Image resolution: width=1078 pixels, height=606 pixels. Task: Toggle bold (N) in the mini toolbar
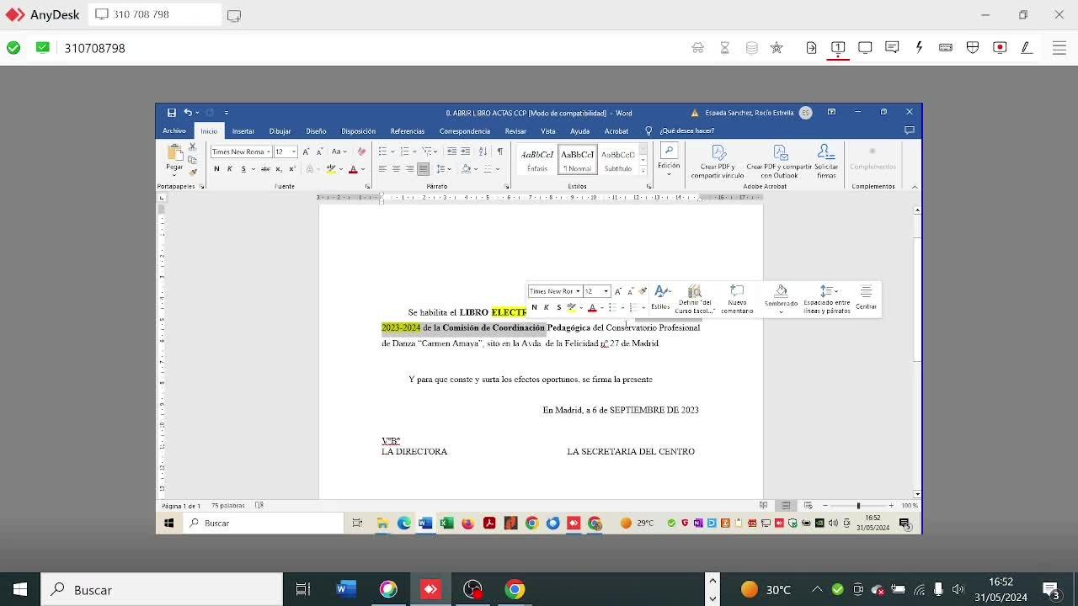[534, 307]
